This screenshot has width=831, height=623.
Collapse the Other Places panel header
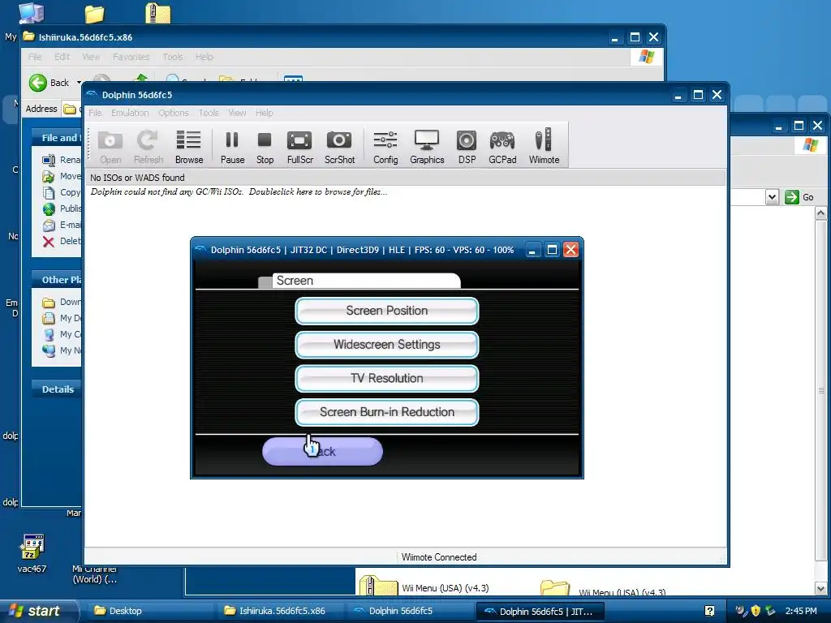tap(57, 280)
